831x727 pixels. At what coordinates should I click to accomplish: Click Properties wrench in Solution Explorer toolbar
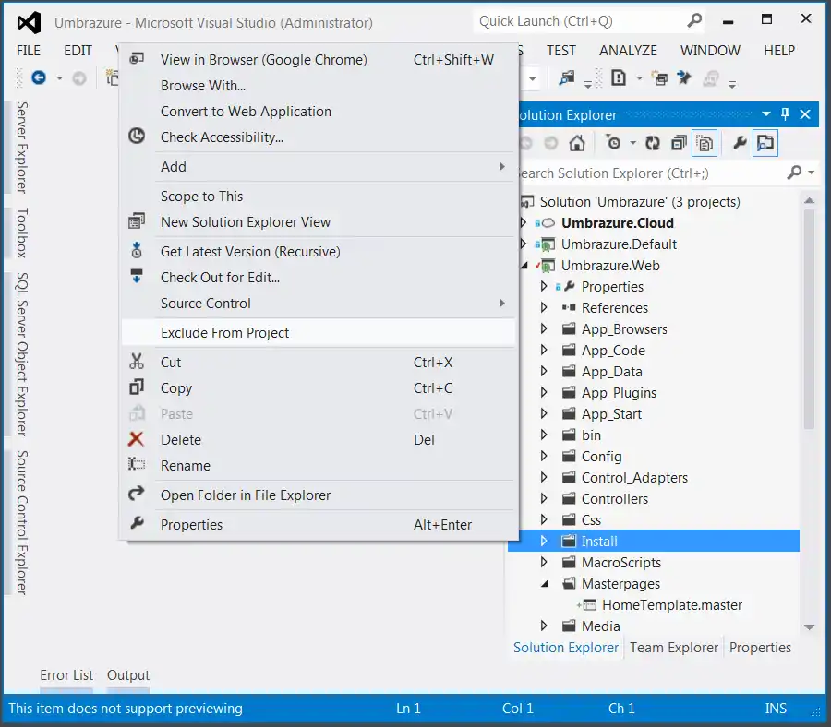[740, 143]
